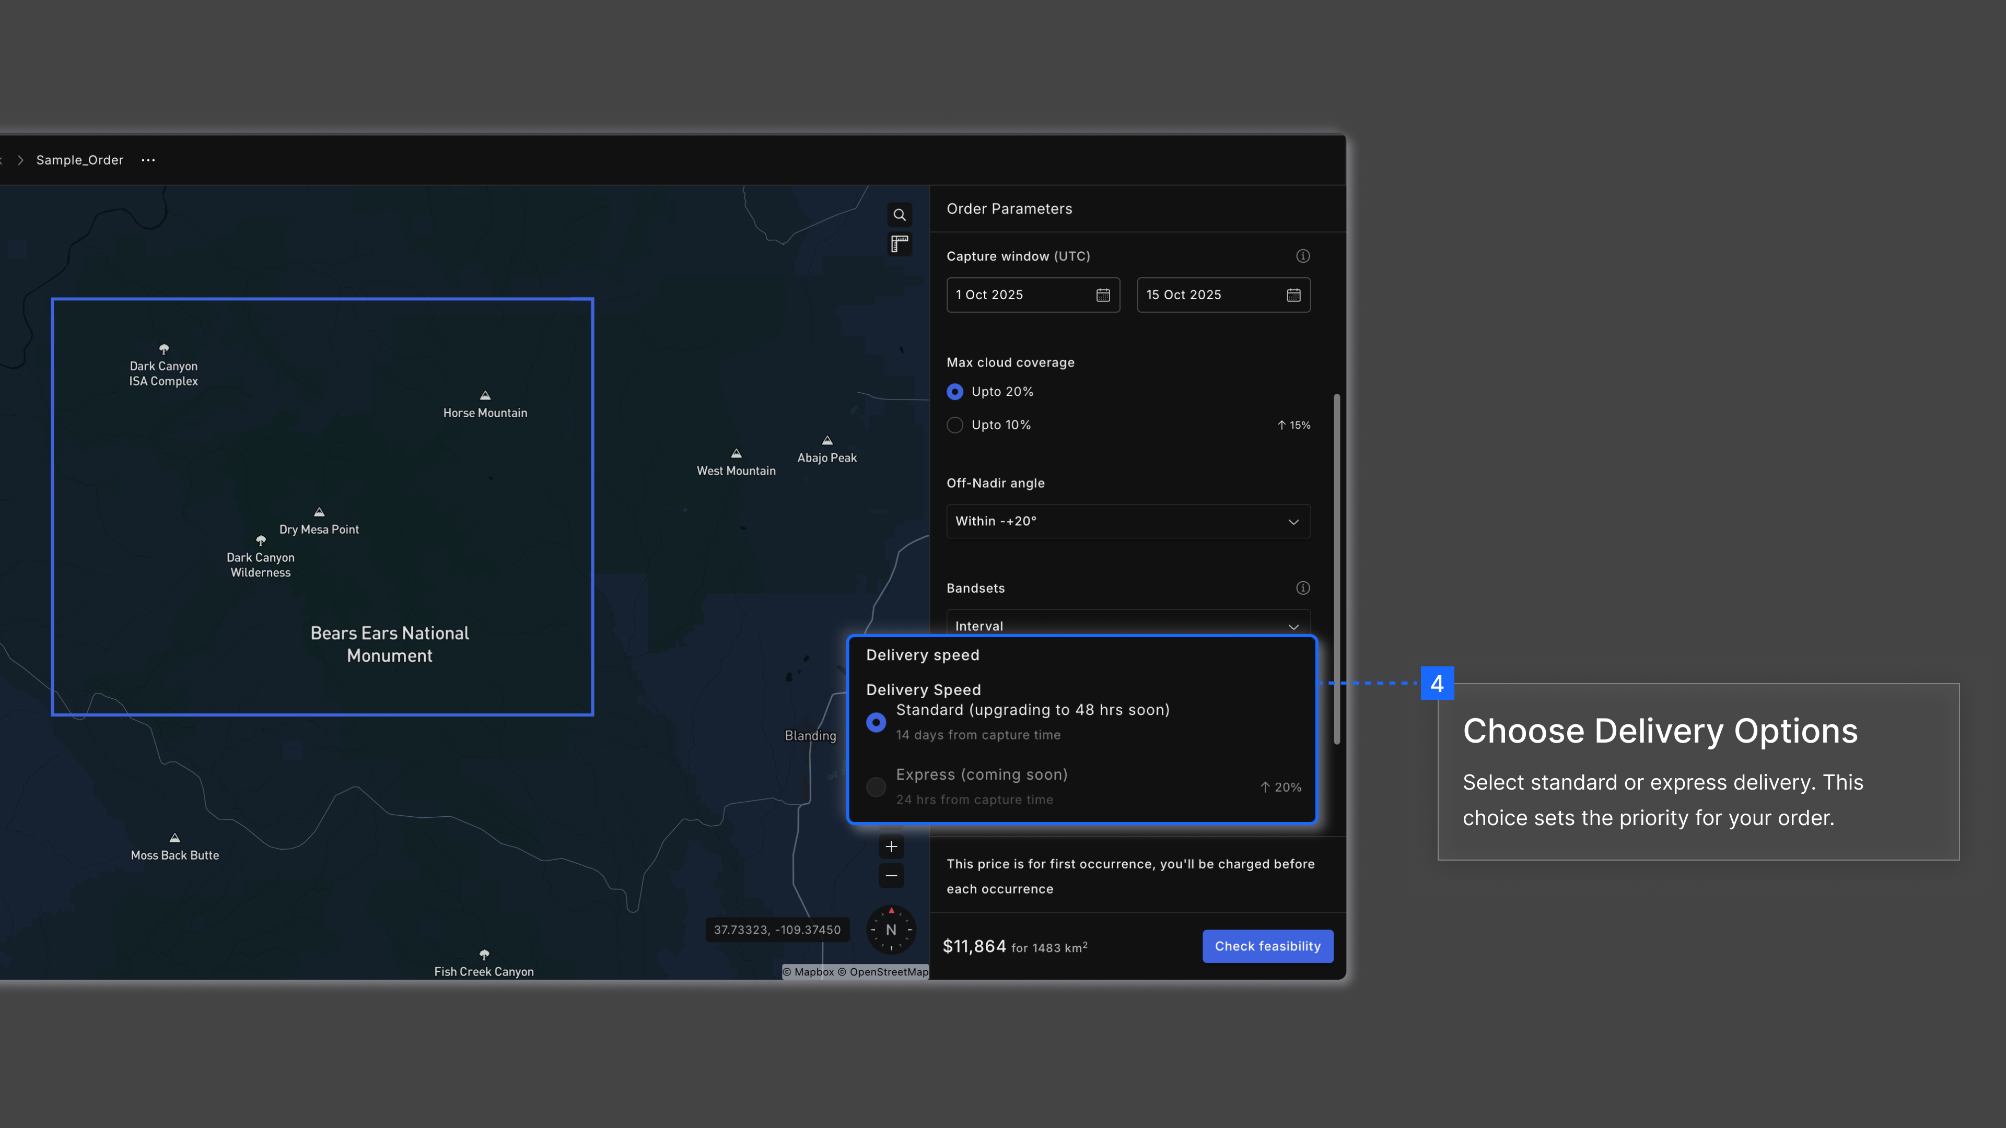Open the start date calendar icon
The width and height of the screenshot is (2006, 1128).
tap(1103, 295)
